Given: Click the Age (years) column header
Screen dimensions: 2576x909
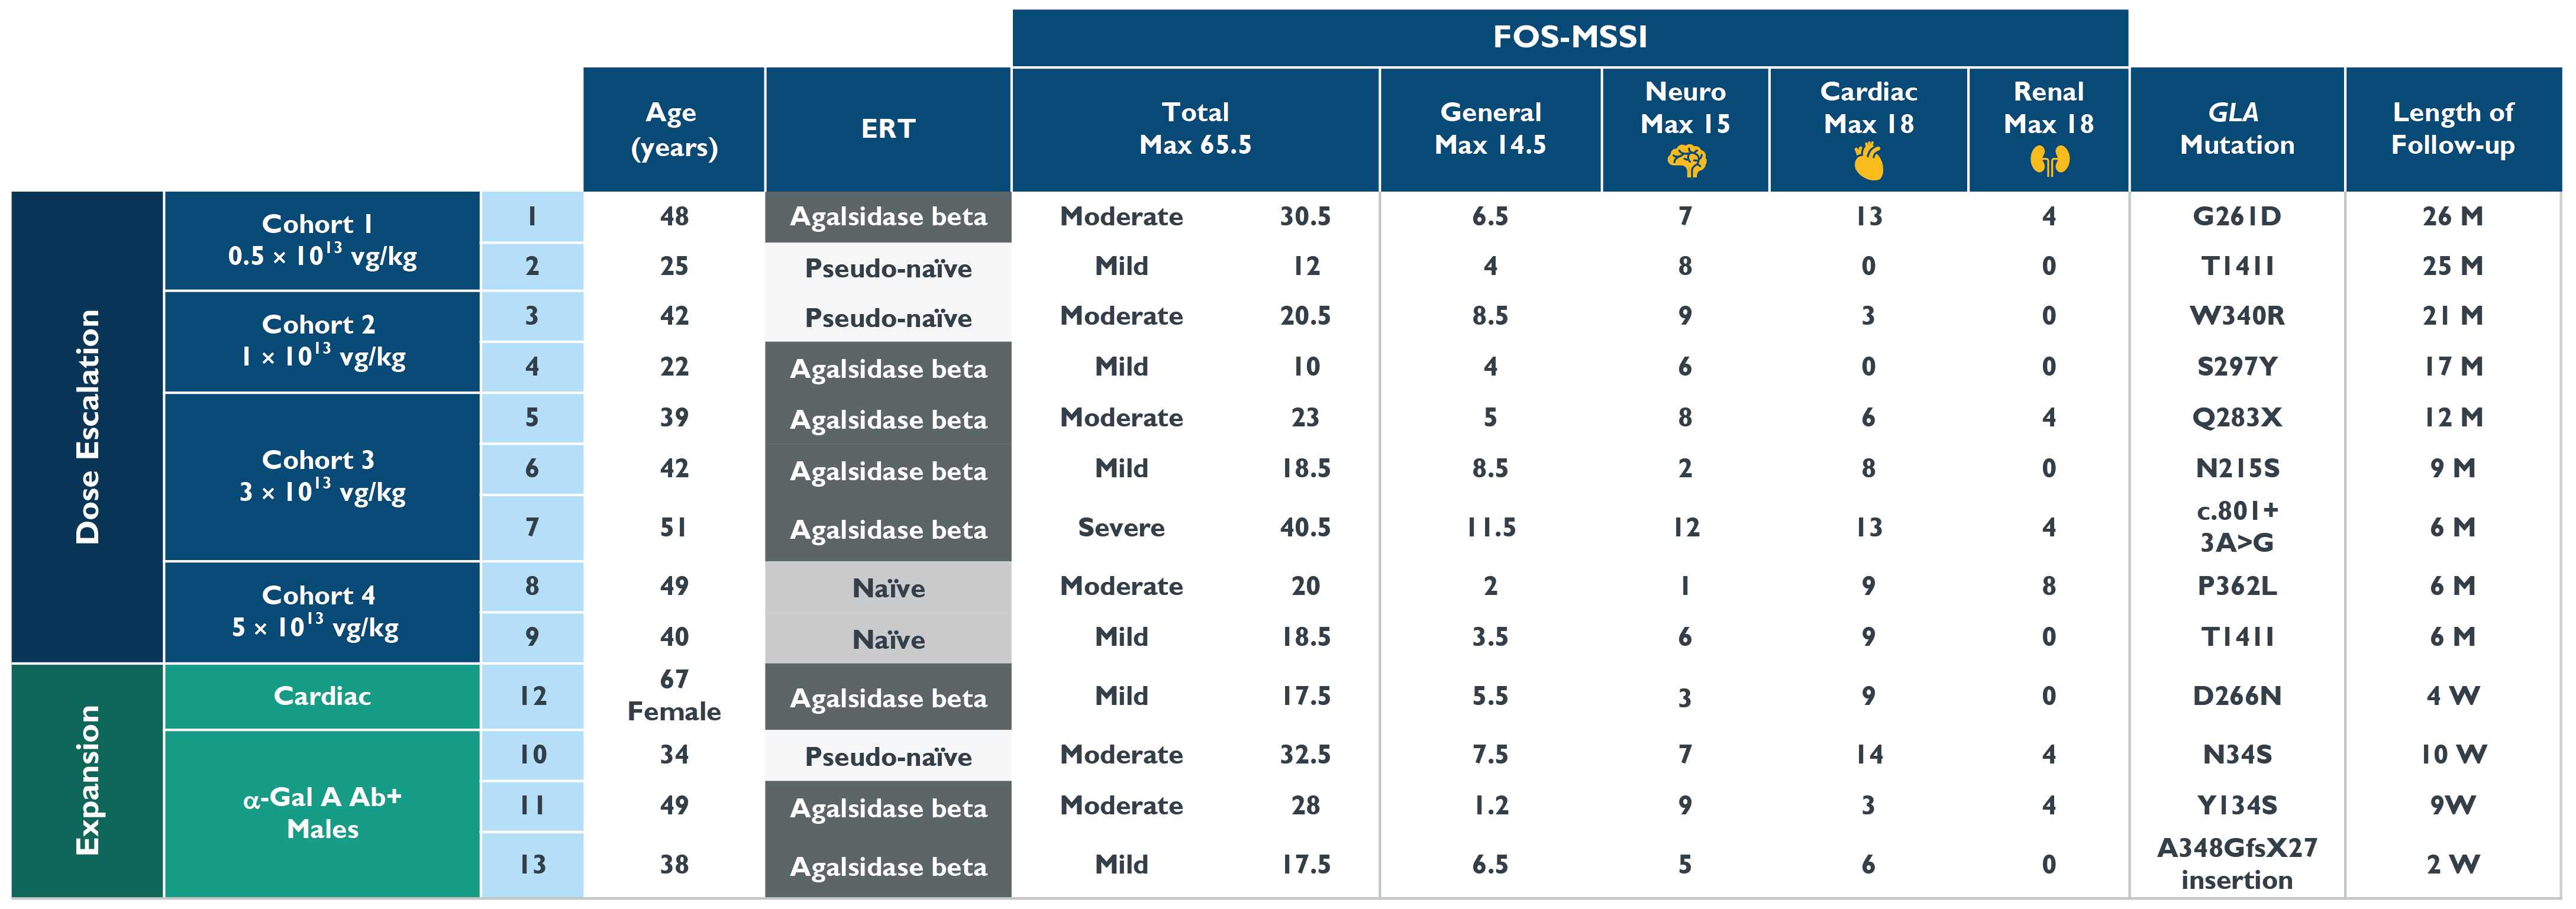Looking at the screenshot, I should point(673,129).
